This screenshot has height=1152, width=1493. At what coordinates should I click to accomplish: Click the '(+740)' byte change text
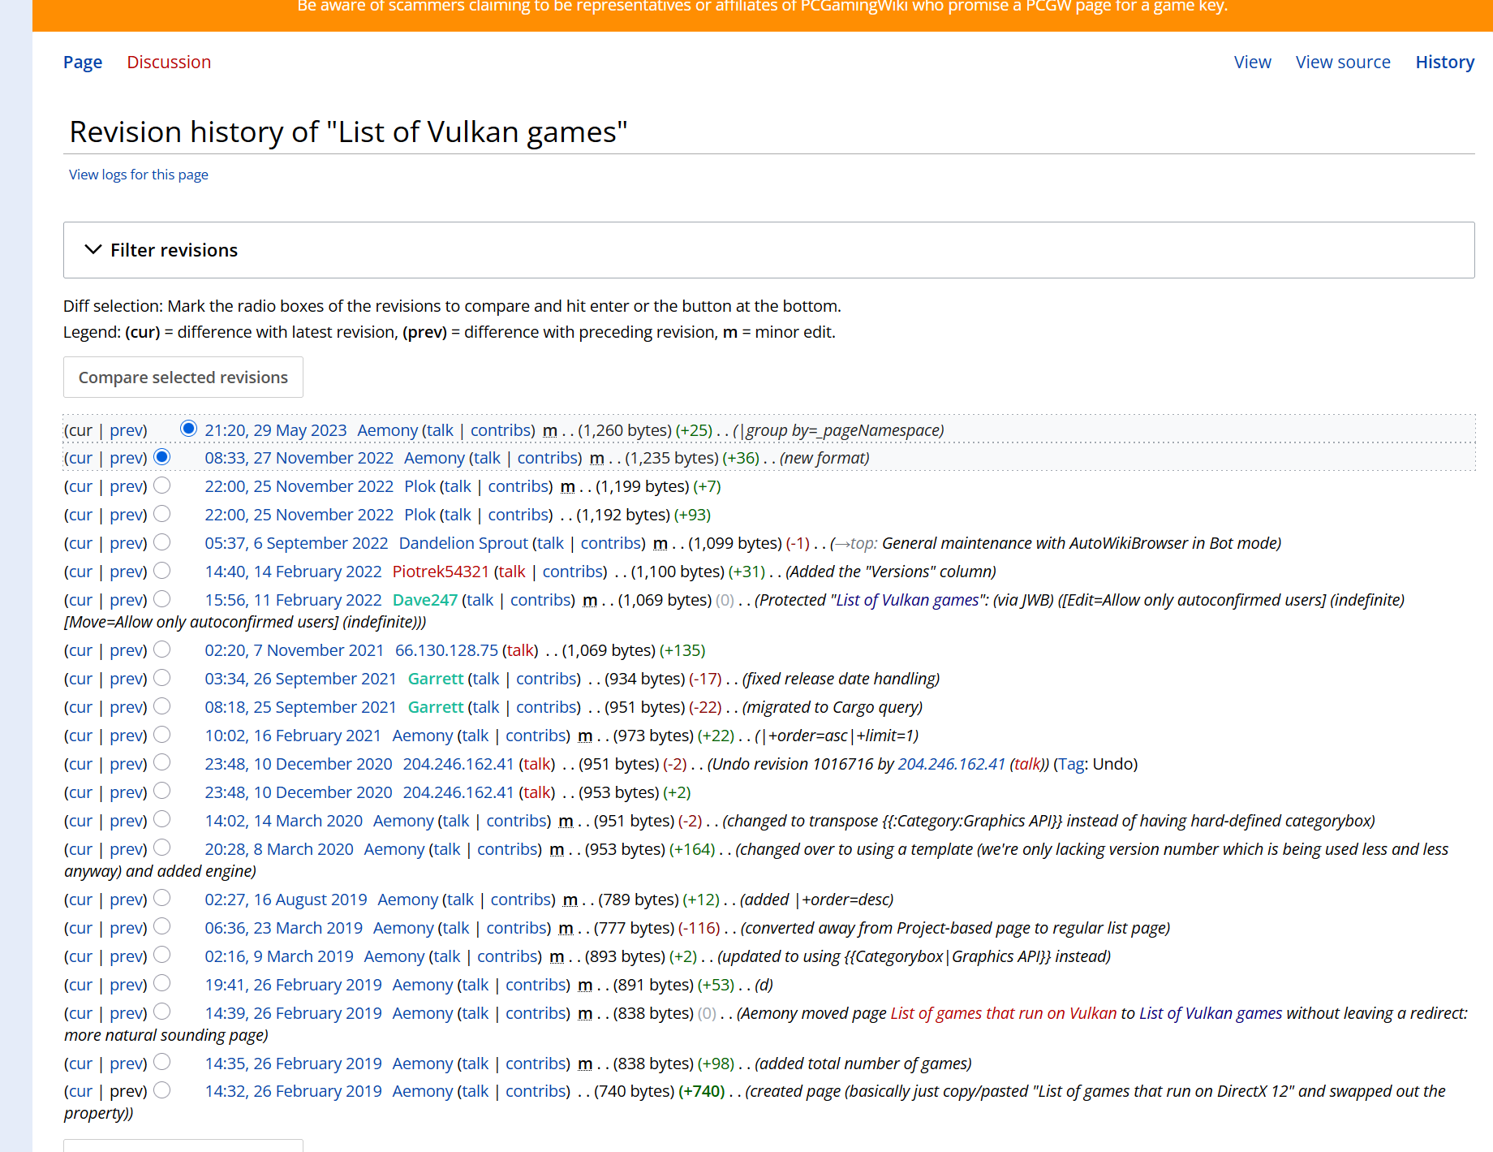point(702,1091)
